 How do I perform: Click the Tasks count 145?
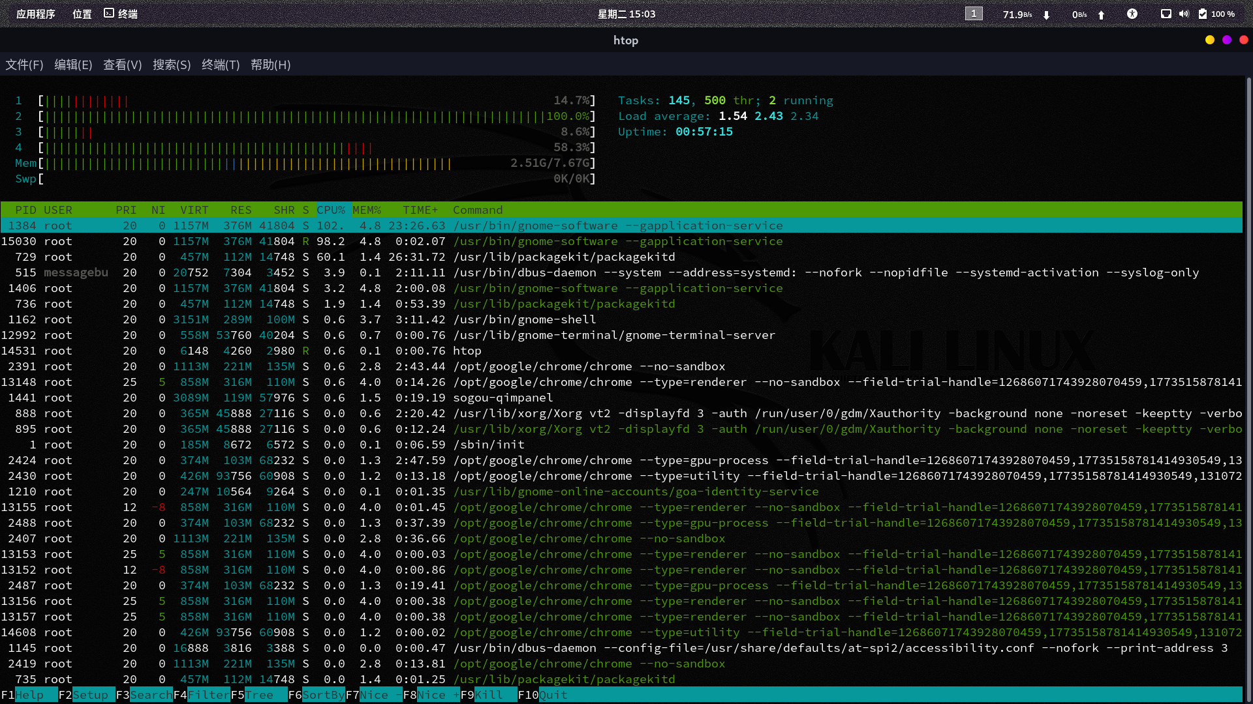click(679, 100)
